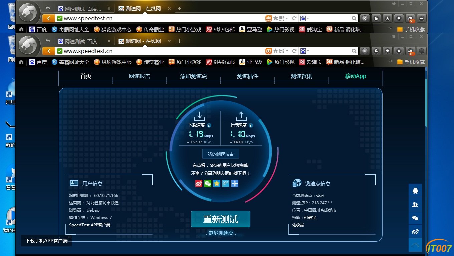
Task: Open SpeedTest APP客户端 link
Action: click(89, 225)
